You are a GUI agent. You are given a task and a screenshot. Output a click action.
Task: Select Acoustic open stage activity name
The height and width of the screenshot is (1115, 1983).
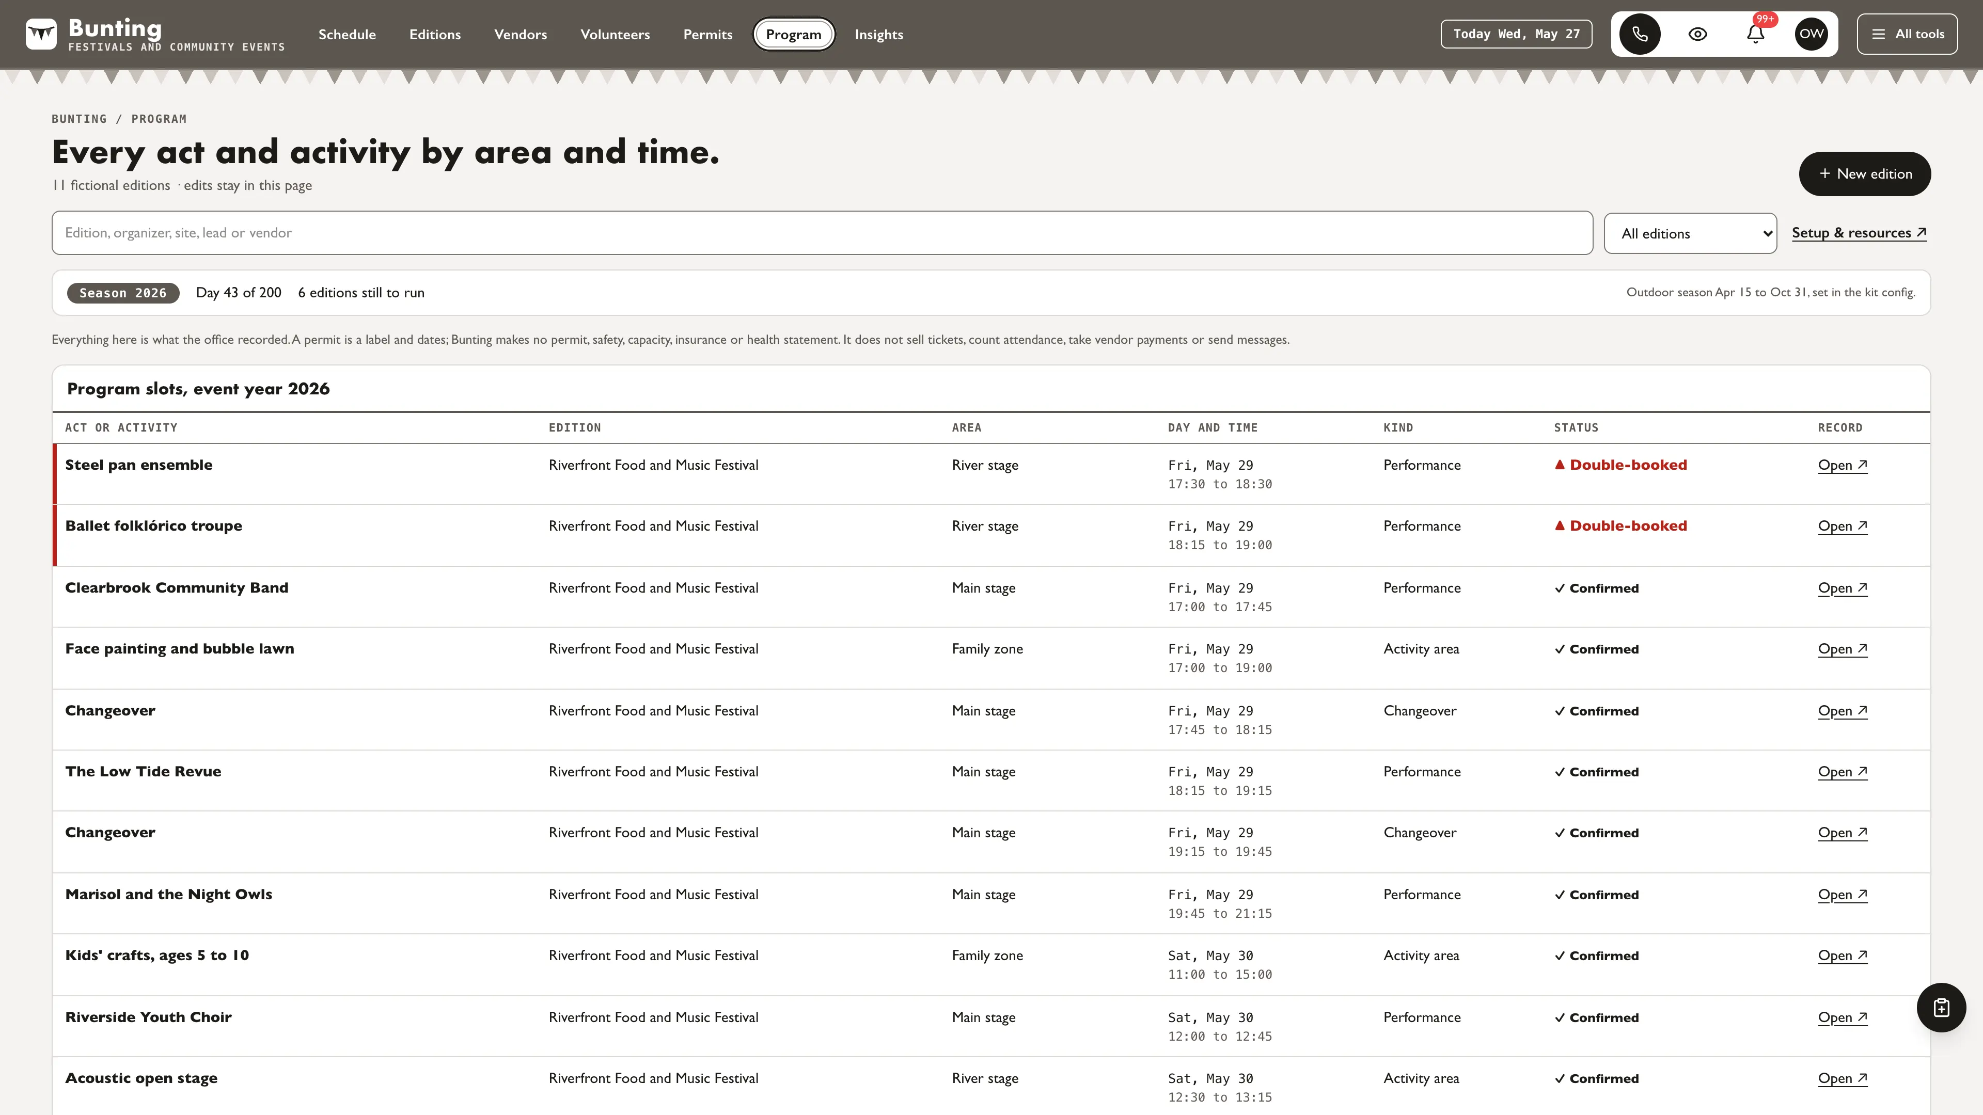pyautogui.click(x=141, y=1078)
